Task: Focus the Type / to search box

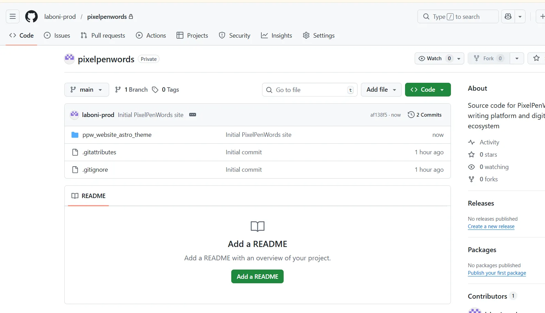Action: click(x=458, y=16)
